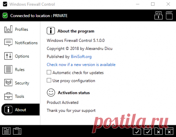Image resolution: width=176 pixels, height=137 pixels.
Task: Open the Tools section
Action: [20, 96]
